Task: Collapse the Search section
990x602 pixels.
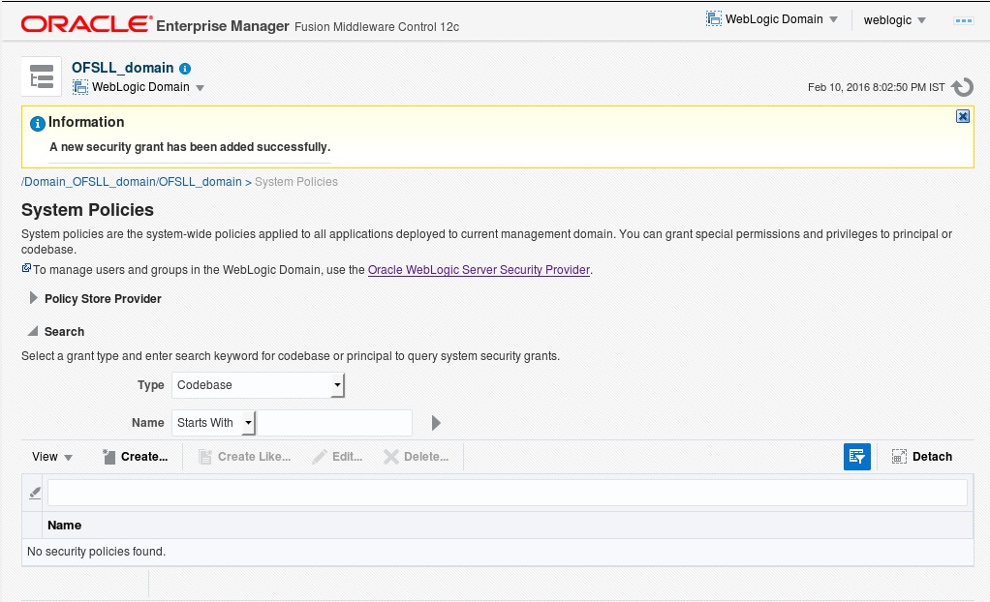Action: pyautogui.click(x=33, y=331)
